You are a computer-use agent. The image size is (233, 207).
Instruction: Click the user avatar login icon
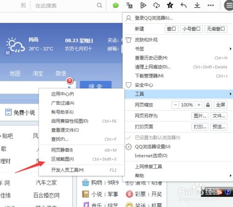tap(129, 18)
